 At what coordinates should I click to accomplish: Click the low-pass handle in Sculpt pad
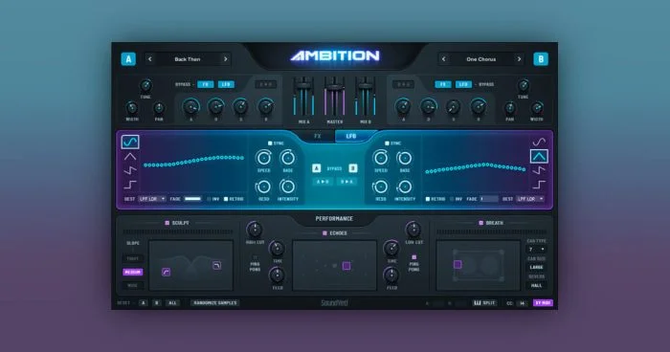pos(216,265)
